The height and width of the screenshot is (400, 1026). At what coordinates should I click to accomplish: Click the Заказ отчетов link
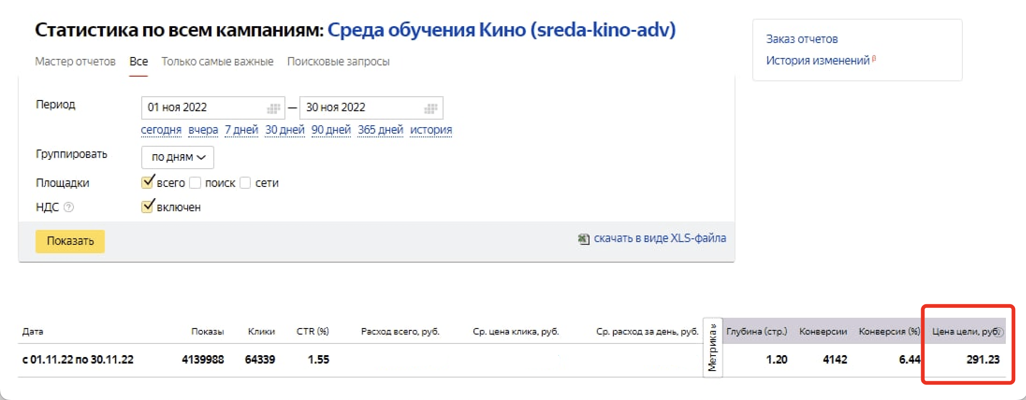pyautogui.click(x=801, y=39)
